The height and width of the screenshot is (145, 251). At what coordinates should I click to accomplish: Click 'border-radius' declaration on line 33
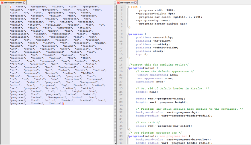174,116
